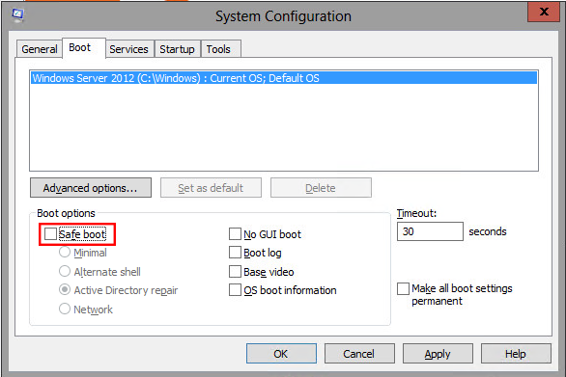Image resolution: width=566 pixels, height=377 pixels.
Task: Enable OS boot information checkbox
Action: [x=235, y=290]
